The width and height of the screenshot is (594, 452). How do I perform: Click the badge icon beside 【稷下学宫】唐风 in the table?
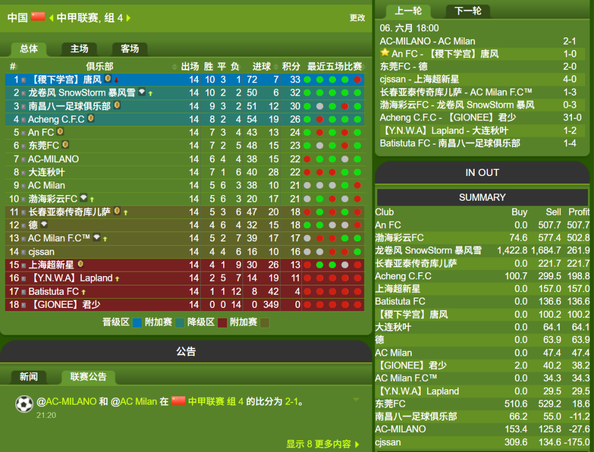108,79
